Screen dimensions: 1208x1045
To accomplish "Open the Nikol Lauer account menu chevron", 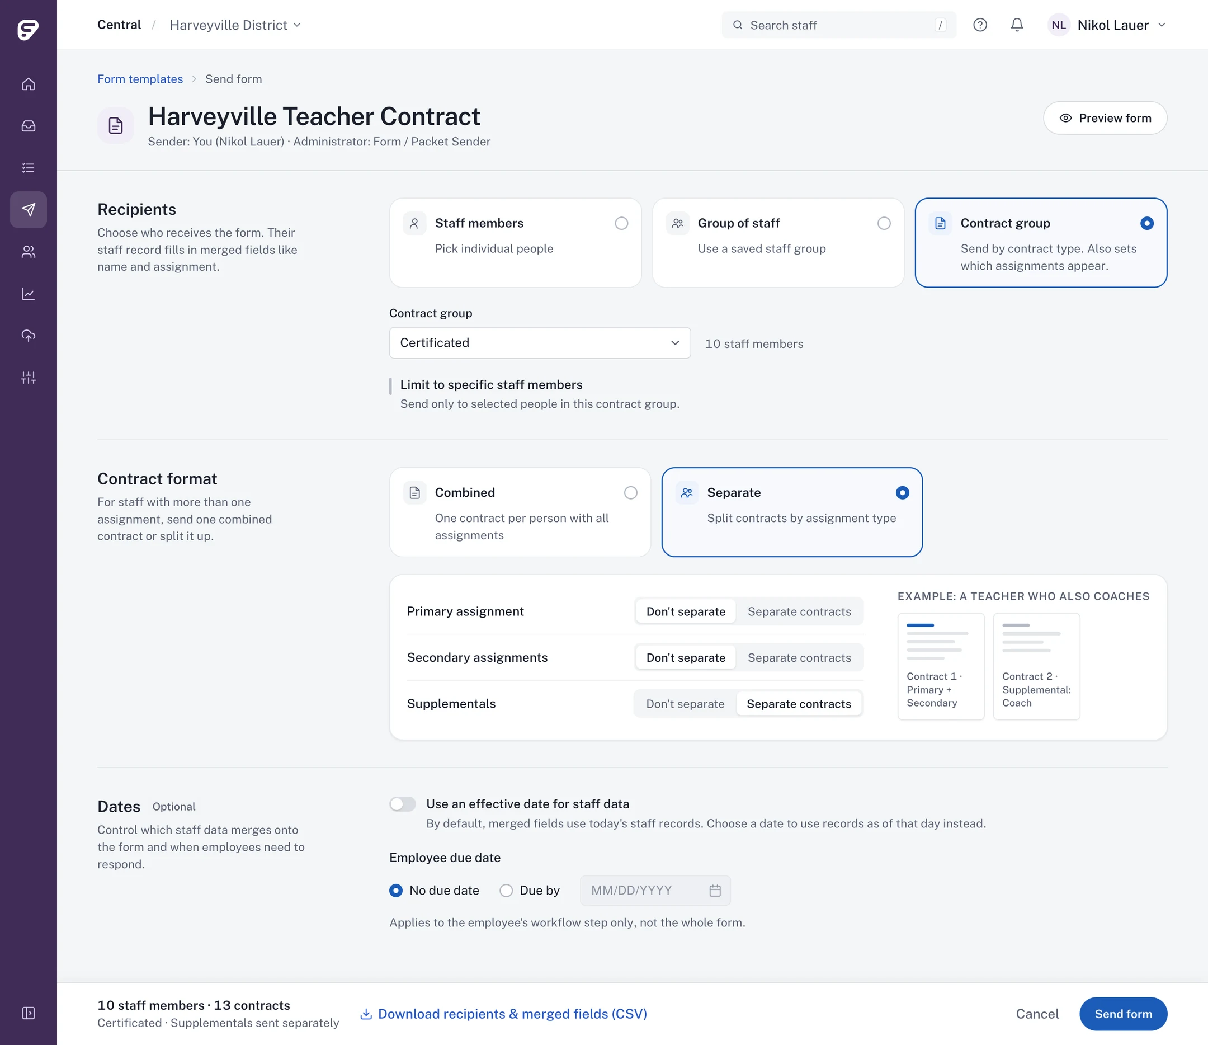I will coord(1162,25).
